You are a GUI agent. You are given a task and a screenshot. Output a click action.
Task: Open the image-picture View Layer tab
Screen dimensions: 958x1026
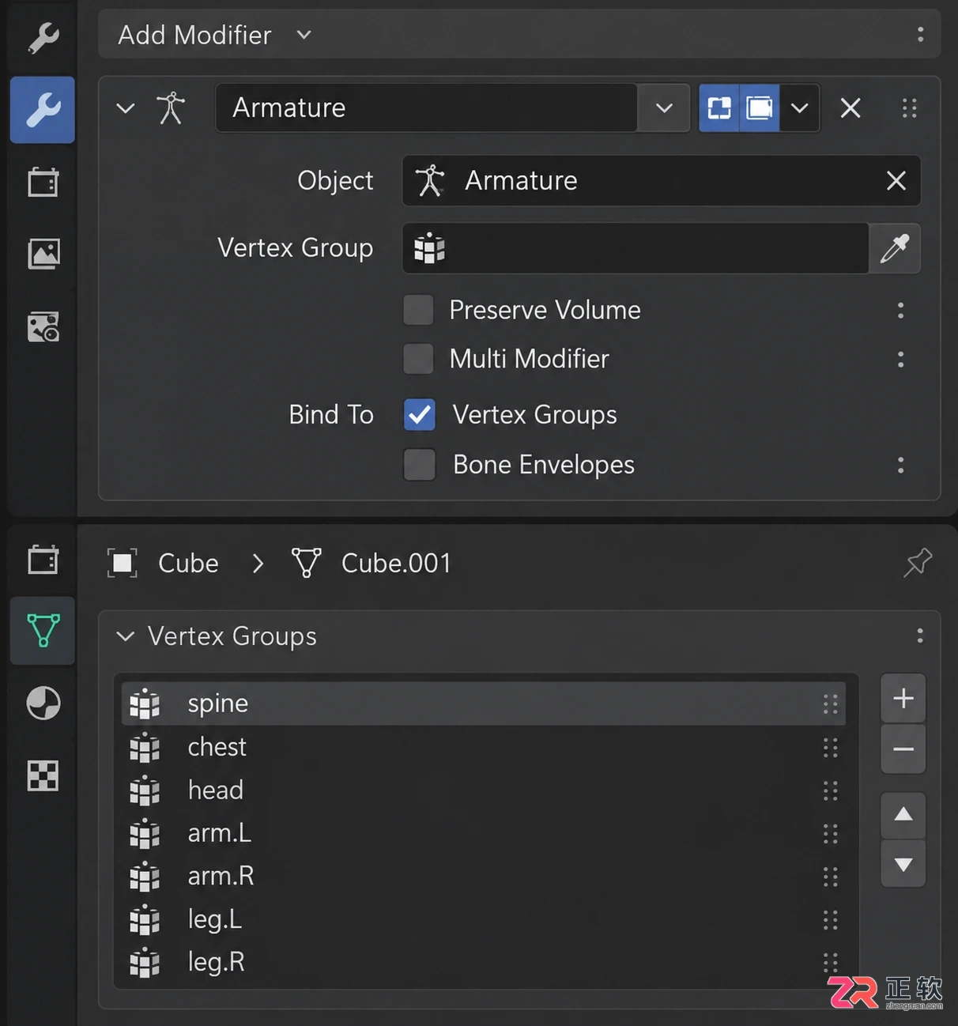tap(43, 254)
